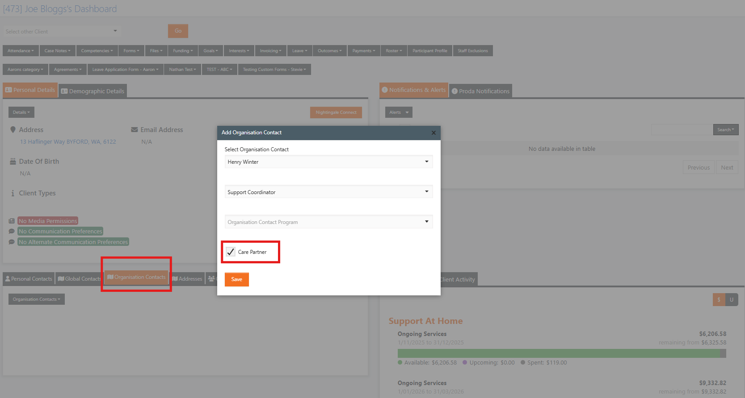Switch to the Global Contacts tab
Screen dimensions: 745x398
(80, 279)
